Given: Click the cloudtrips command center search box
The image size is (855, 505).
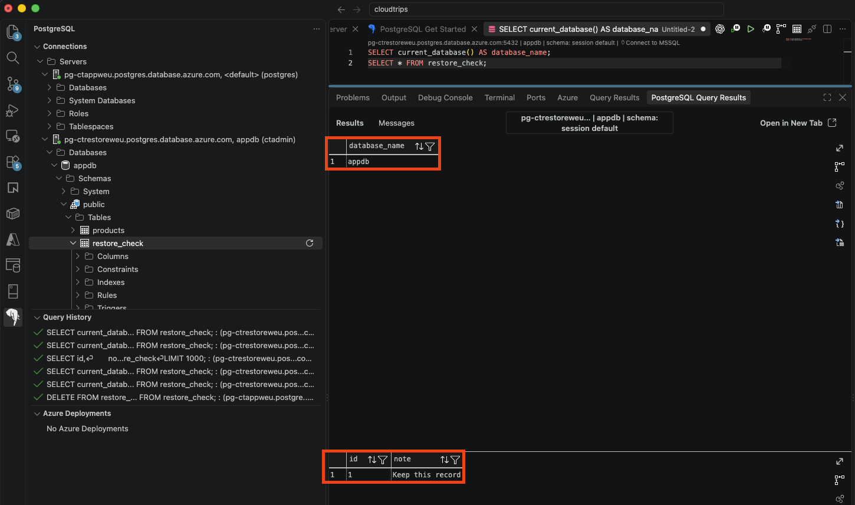Looking at the screenshot, I should pos(546,9).
